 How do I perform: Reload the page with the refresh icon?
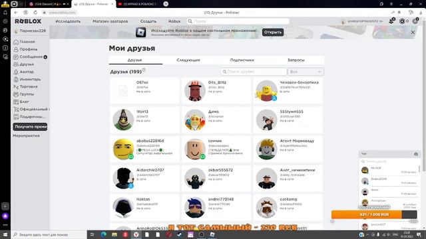(x=35, y=13)
